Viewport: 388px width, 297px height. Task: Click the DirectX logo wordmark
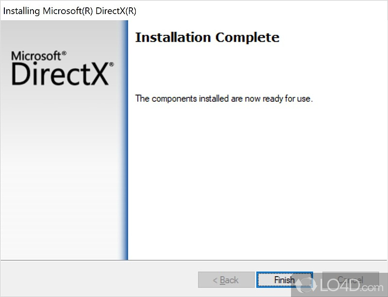tap(60, 74)
